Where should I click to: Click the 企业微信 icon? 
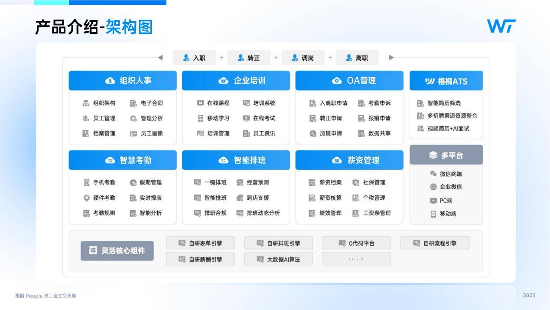coord(433,187)
